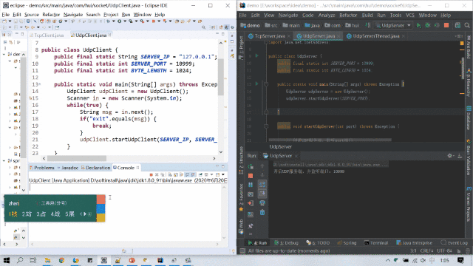
Task: Click Run green arrow in IntelliJ toolbar
Action: 419,26
